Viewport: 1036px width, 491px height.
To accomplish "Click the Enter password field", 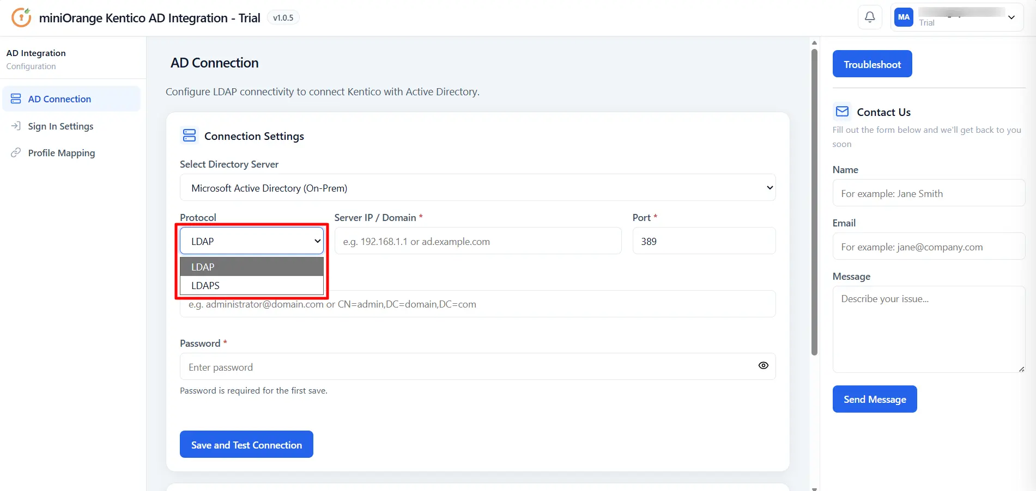I will click(477, 367).
